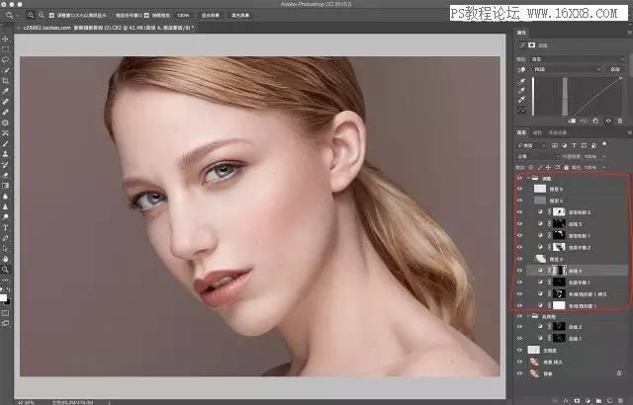The image size is (633, 405).
Task: Click the layer effects fx icon
Action: (x=566, y=401)
